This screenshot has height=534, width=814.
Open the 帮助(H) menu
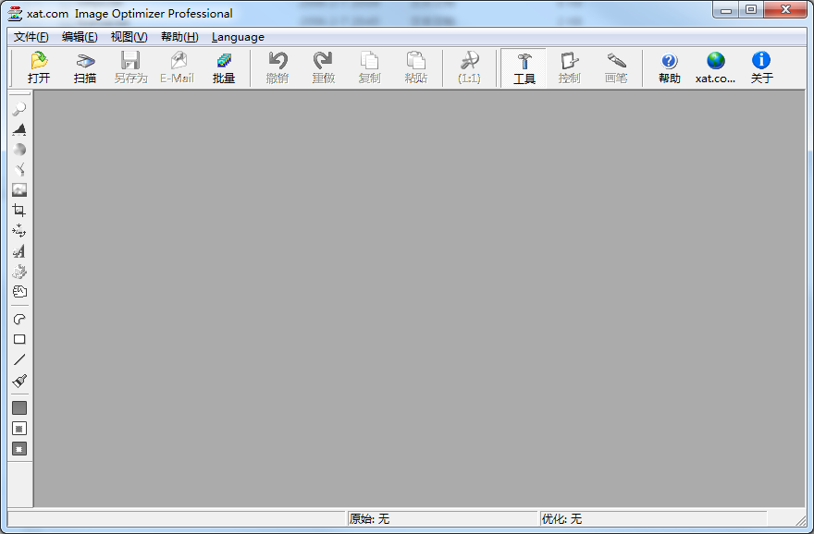click(x=179, y=37)
